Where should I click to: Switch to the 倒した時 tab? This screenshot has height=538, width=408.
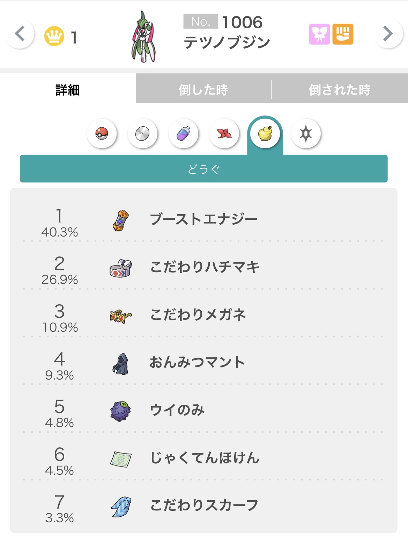click(x=203, y=90)
